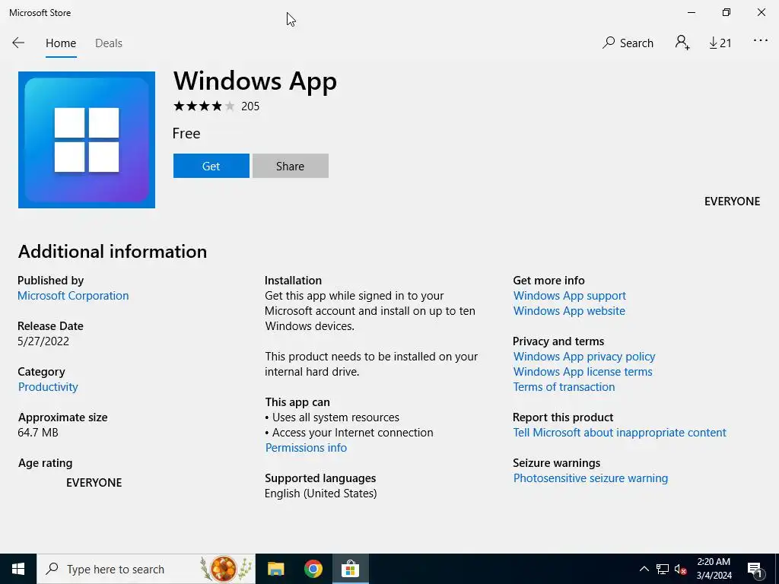The width and height of the screenshot is (779, 584).
Task: Click the release date 5/27/2022
Action: pos(43,341)
